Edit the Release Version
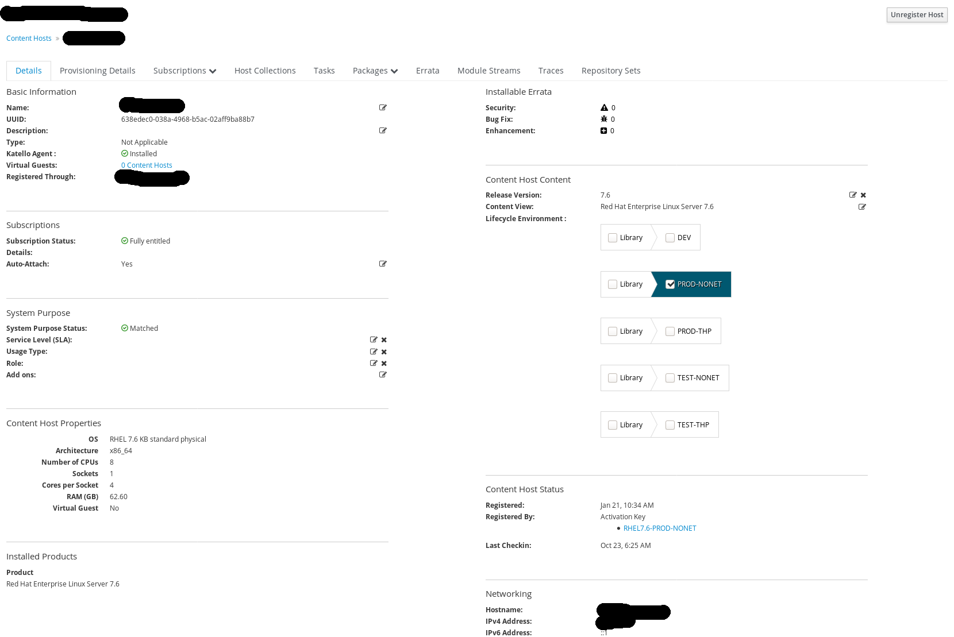This screenshot has width=954, height=637. click(853, 195)
